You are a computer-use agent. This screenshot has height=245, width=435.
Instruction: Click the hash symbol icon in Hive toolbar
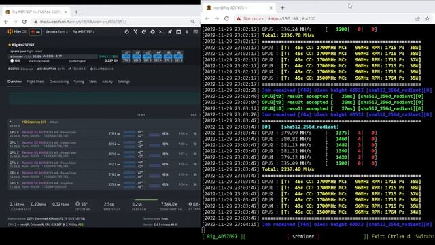[x=187, y=32]
